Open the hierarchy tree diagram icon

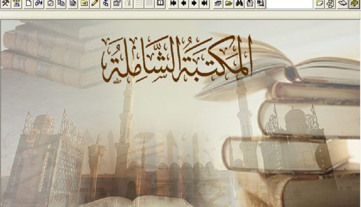coord(331,3)
